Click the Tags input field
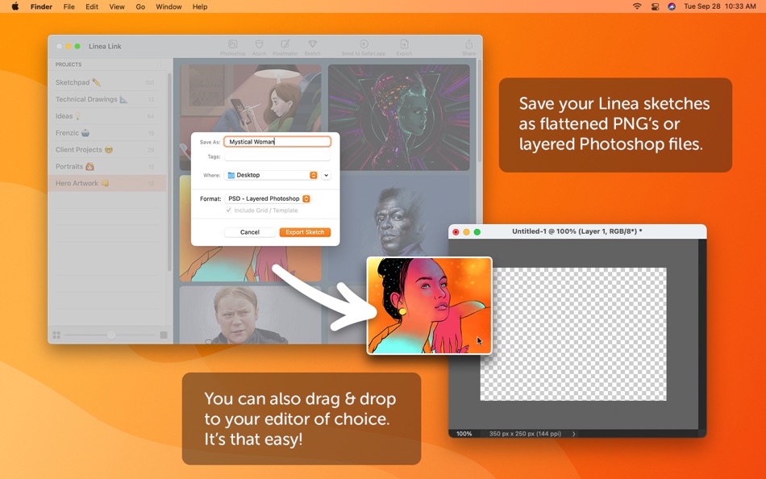Screen dimensions: 766x479 [x=277, y=156]
